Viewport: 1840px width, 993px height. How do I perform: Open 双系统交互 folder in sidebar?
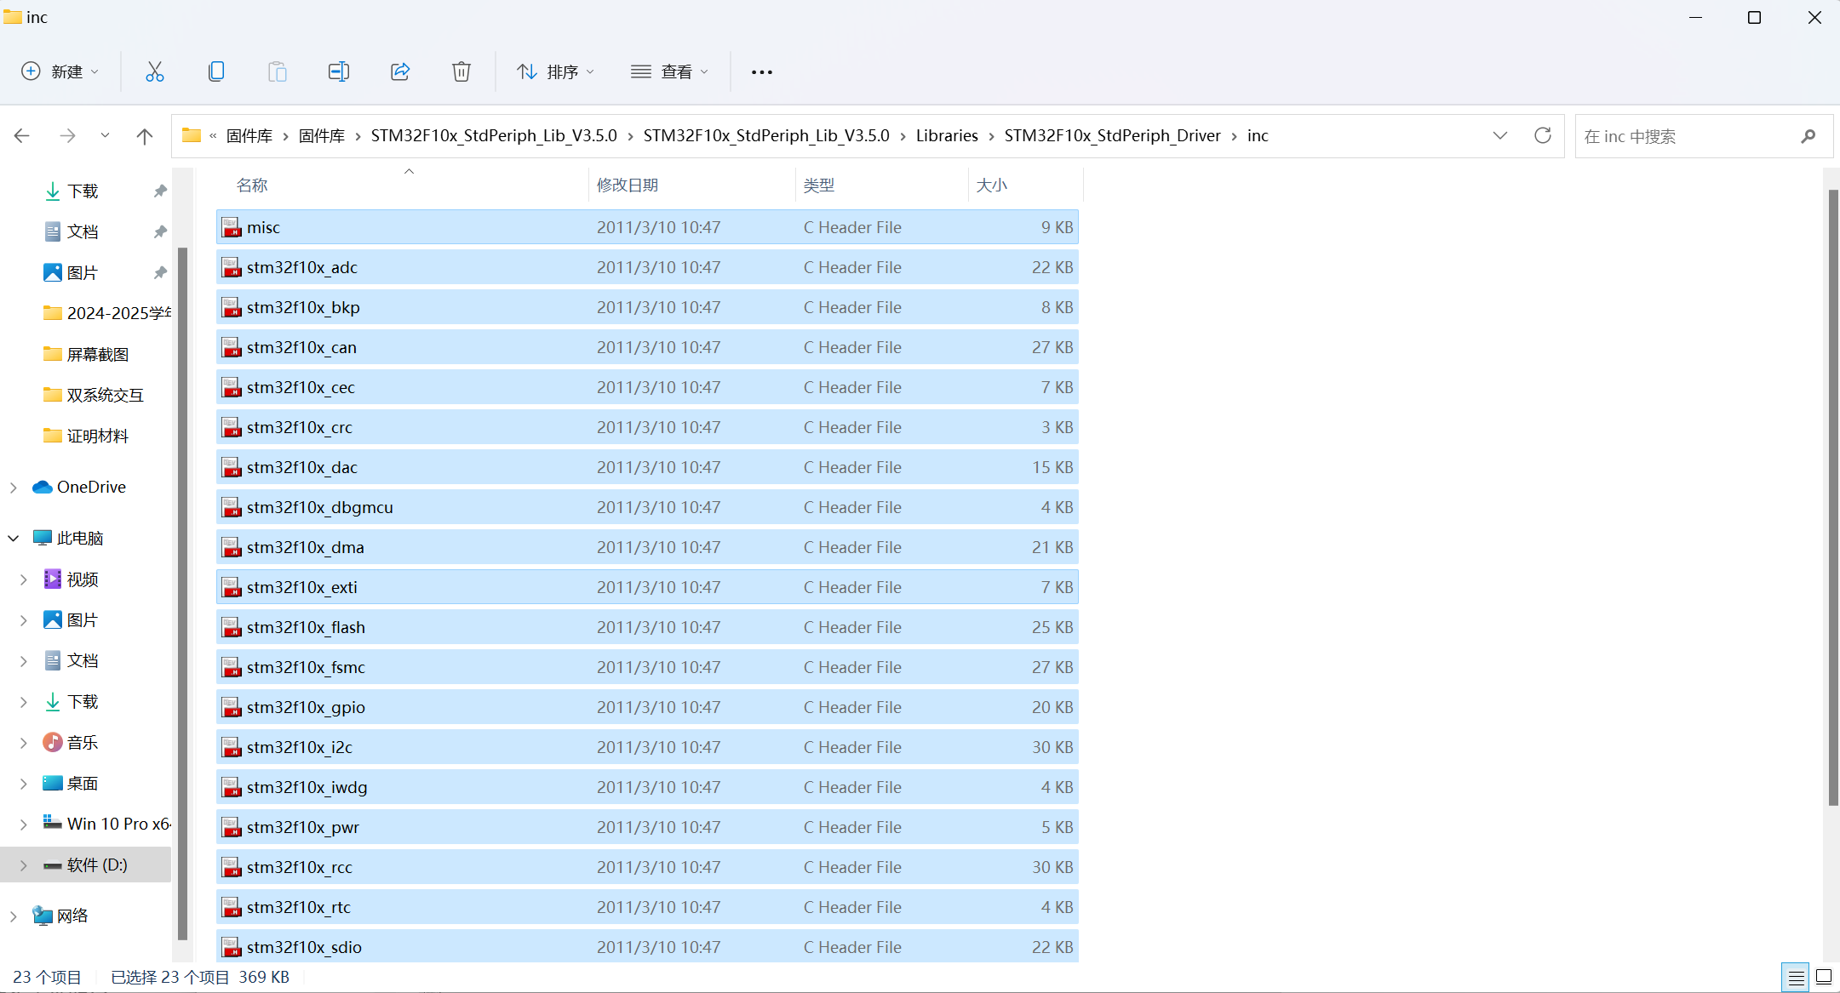point(94,395)
